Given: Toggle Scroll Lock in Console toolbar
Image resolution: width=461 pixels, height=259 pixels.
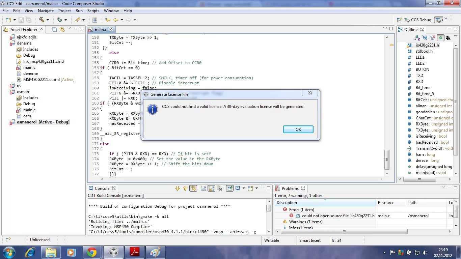Looking at the screenshot, I should tap(211, 188).
